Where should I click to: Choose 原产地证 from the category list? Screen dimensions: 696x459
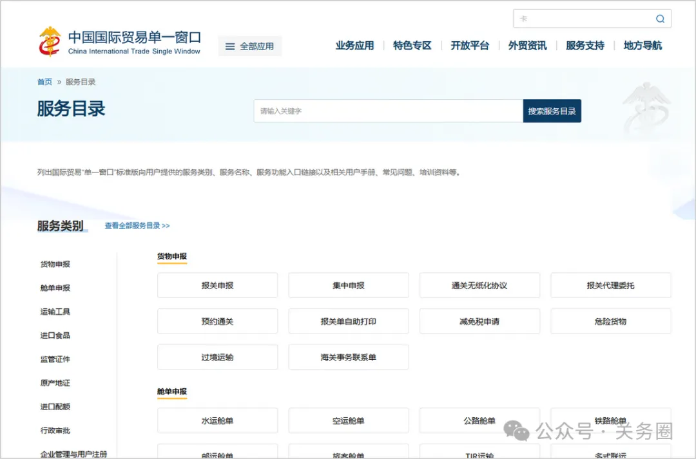[55, 383]
